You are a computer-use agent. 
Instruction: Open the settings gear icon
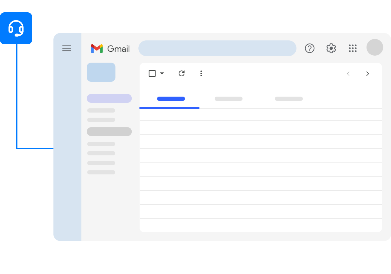pyautogui.click(x=331, y=48)
